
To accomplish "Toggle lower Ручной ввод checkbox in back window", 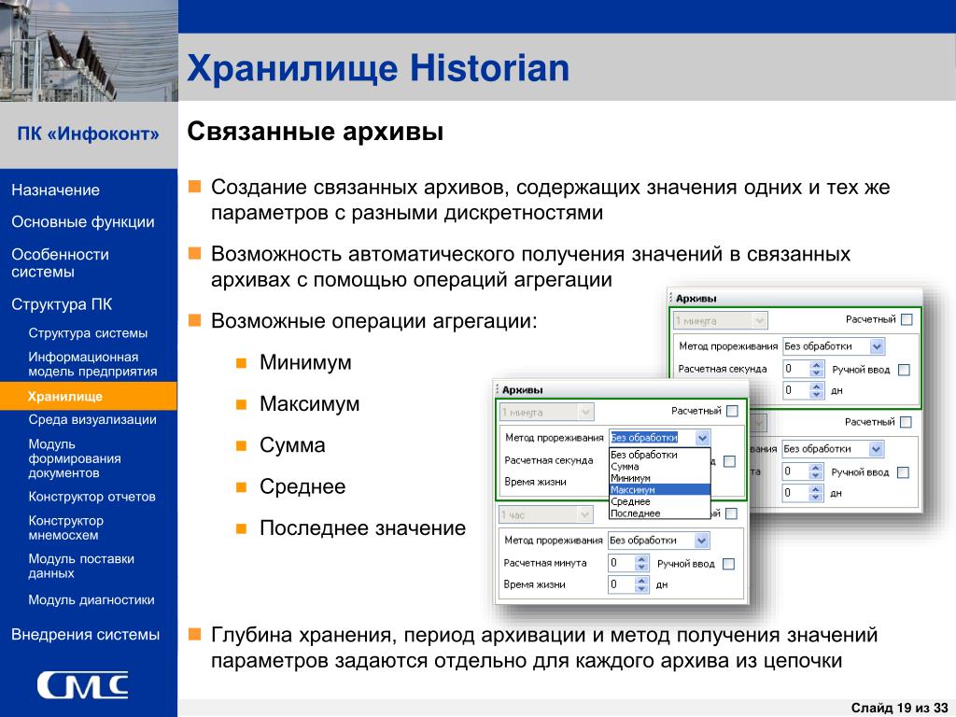I will tap(904, 472).
